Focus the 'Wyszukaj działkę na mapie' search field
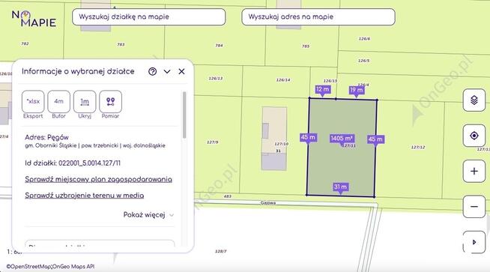 [149, 17]
